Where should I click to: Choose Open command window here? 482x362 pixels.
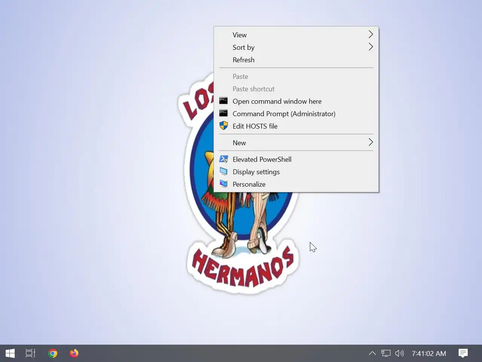(296, 101)
